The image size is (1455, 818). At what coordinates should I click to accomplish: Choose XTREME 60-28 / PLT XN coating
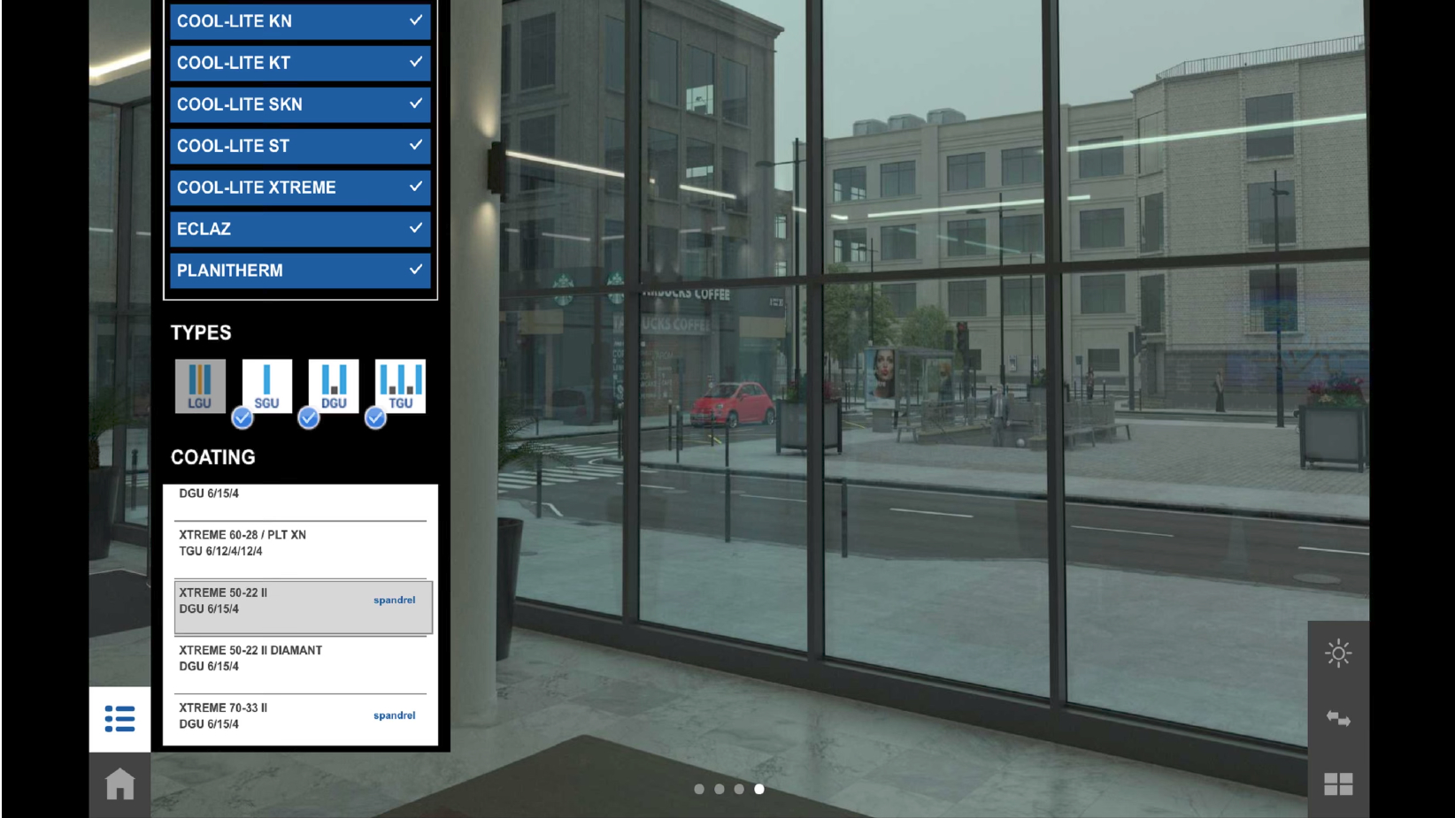tap(266, 543)
